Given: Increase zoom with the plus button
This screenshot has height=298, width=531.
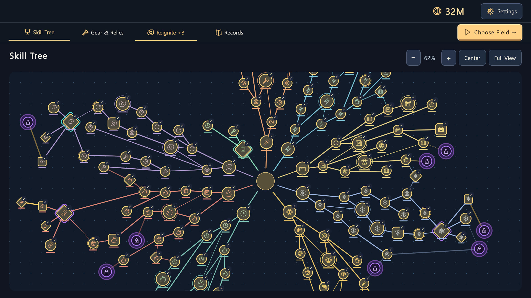Looking at the screenshot, I should (x=449, y=58).
